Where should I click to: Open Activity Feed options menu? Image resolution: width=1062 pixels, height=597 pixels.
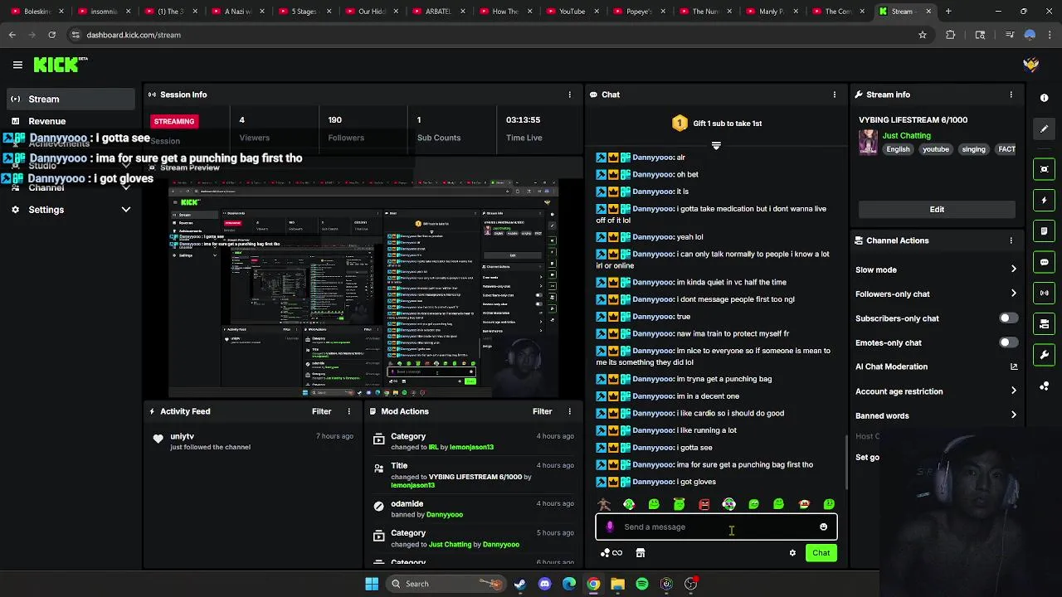(348, 411)
